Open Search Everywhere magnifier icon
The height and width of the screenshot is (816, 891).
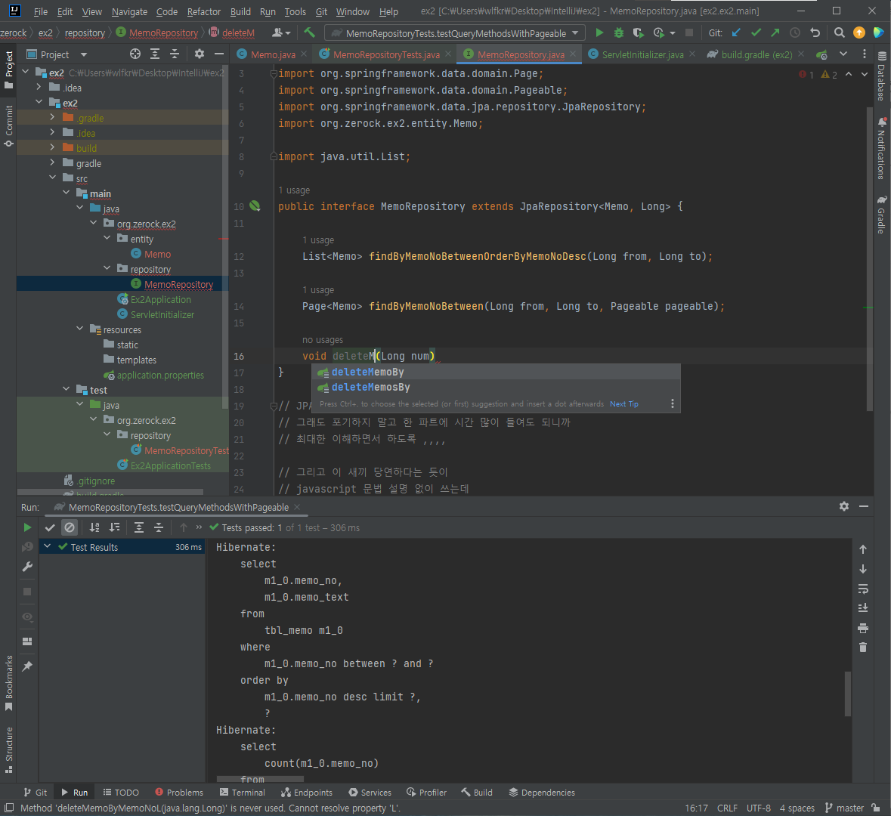(x=840, y=33)
